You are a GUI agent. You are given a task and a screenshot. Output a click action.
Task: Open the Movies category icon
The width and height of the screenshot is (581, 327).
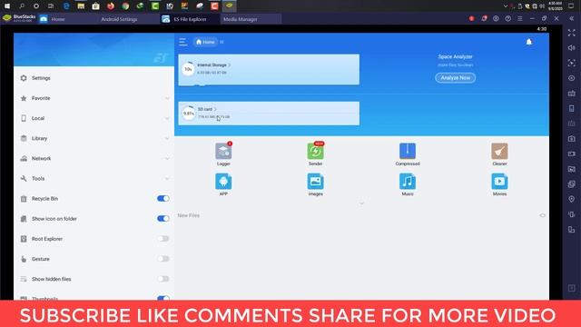click(499, 182)
